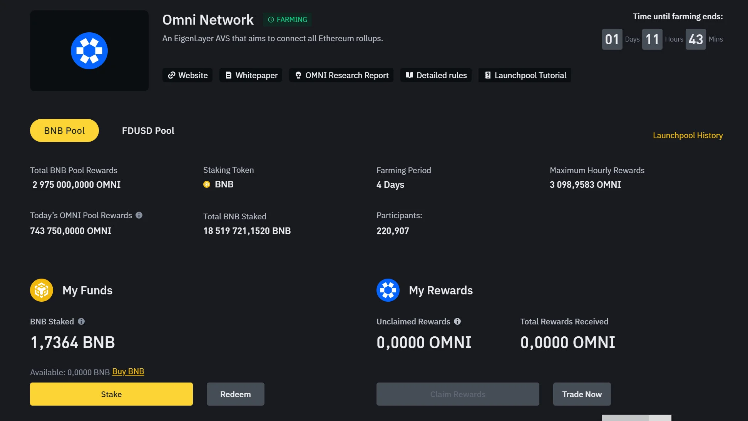Click the 01 Days countdown box

(x=612, y=39)
